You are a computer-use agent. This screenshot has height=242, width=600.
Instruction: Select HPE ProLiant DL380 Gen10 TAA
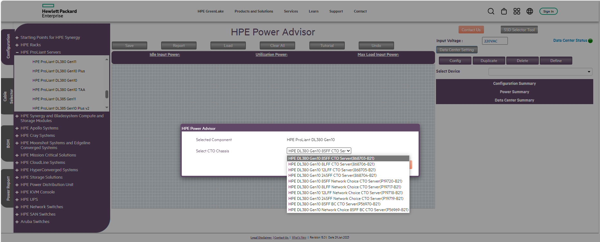(59, 90)
